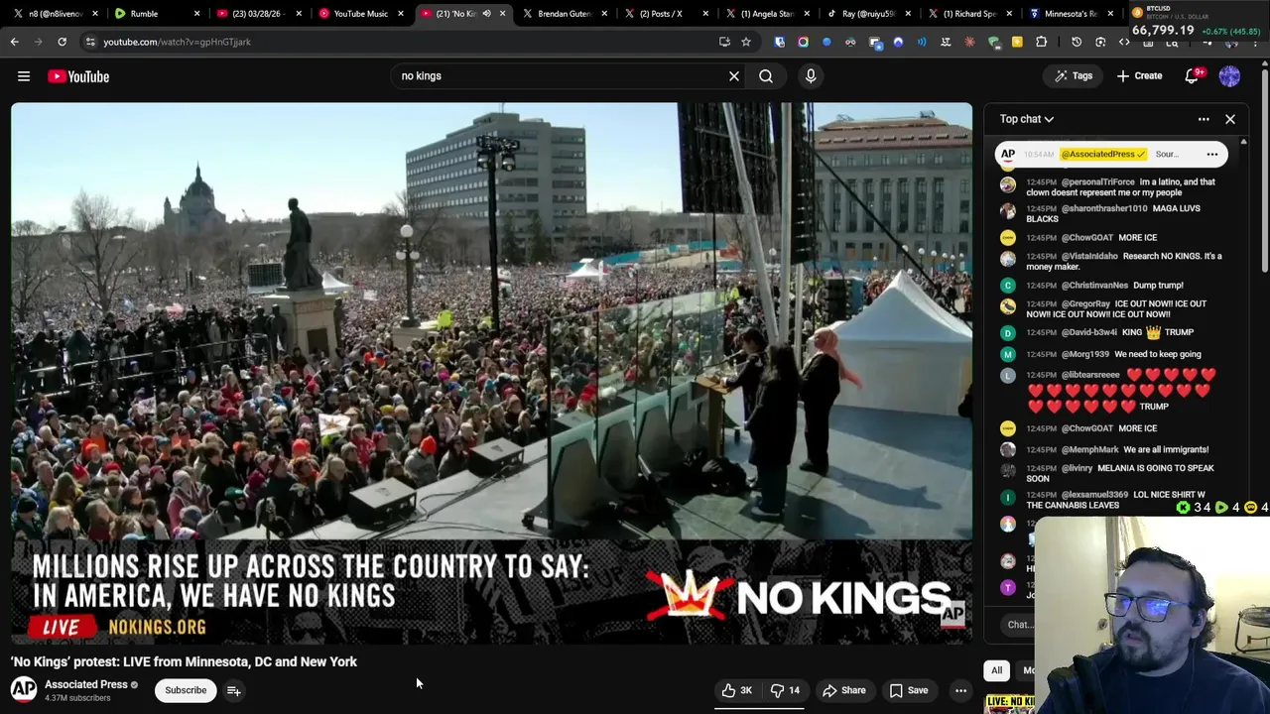Open live chat three-dot options
The height and width of the screenshot is (714, 1270).
point(1204,119)
